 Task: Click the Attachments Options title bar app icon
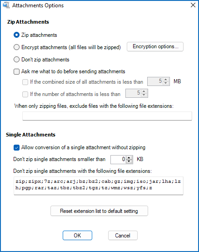(x=6, y=5)
